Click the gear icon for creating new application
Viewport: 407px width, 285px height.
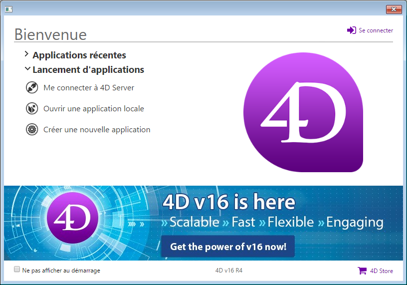click(x=32, y=130)
